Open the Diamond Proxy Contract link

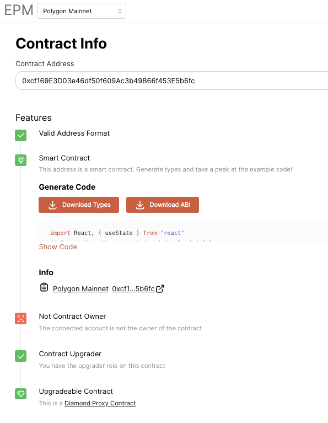click(100, 403)
